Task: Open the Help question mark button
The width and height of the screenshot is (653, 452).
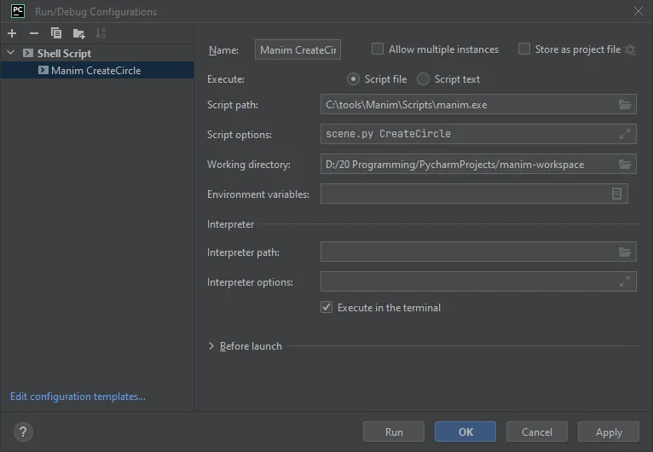Action: coord(23,432)
